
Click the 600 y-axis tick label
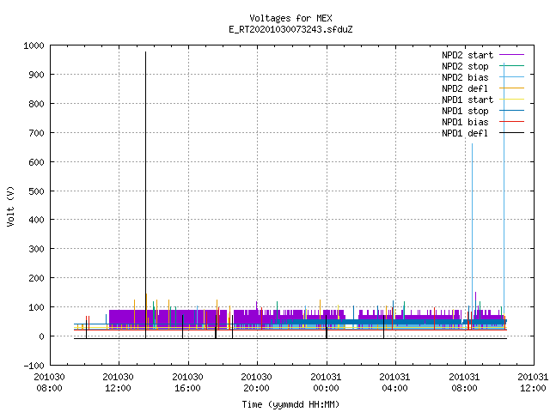point(36,162)
